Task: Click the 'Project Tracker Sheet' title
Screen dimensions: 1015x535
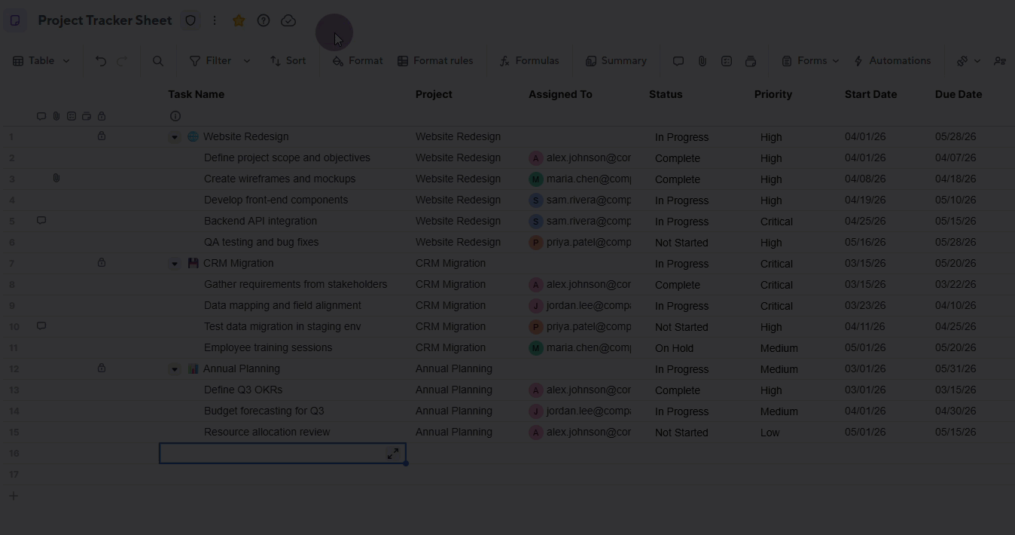Action: point(105,20)
